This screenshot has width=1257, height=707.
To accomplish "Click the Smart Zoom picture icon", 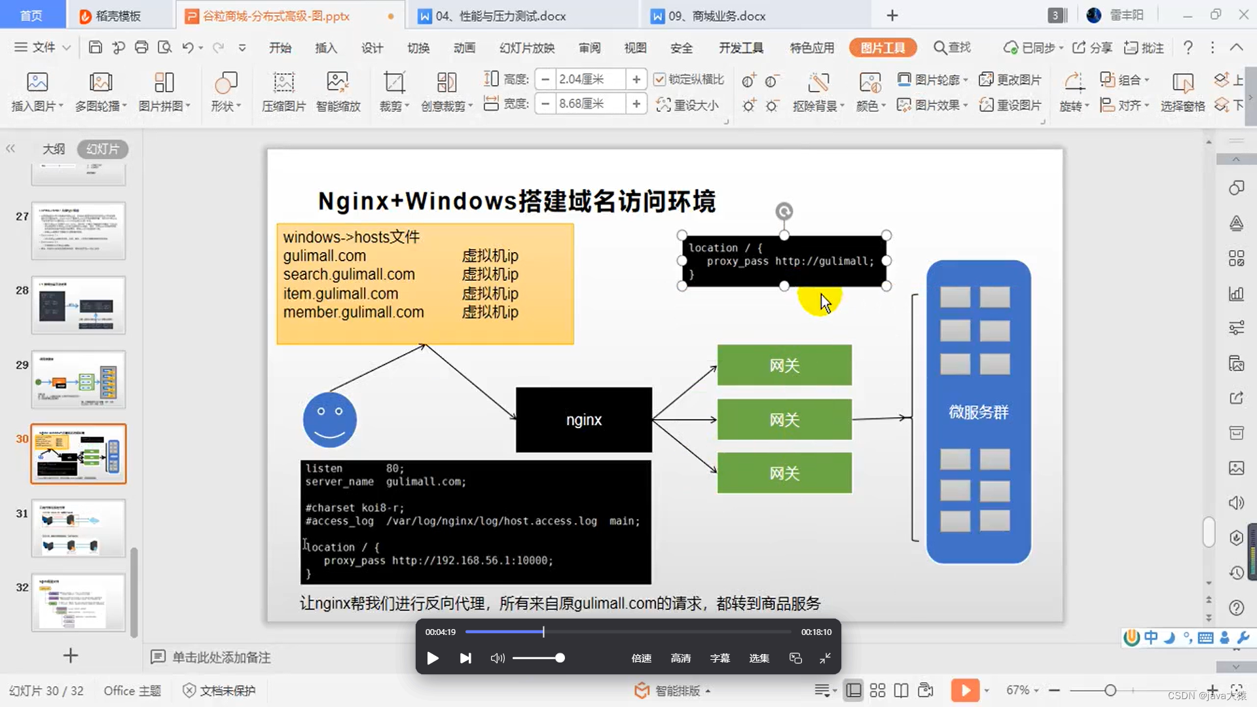I will pyautogui.click(x=338, y=82).
